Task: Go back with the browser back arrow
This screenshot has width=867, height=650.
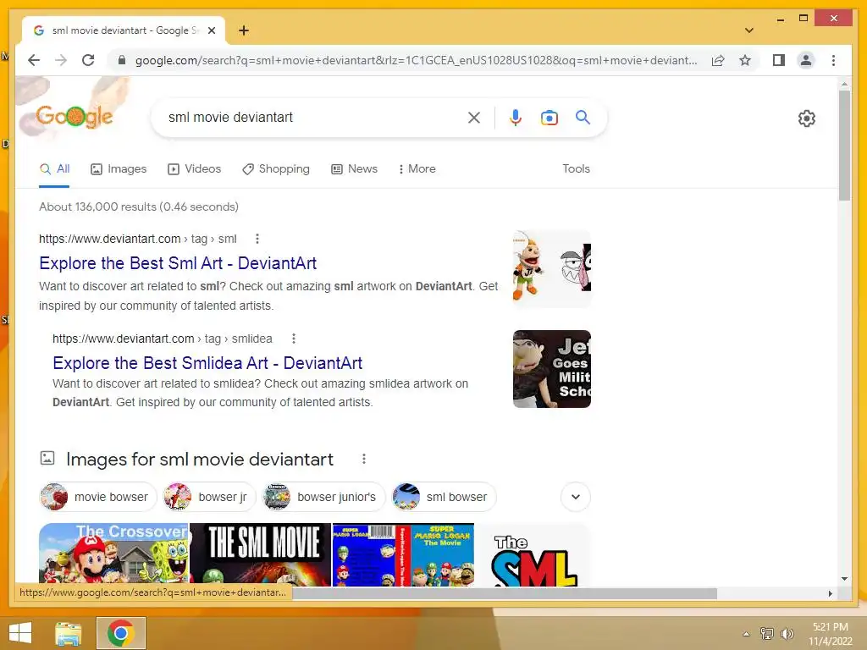Action: (34, 60)
